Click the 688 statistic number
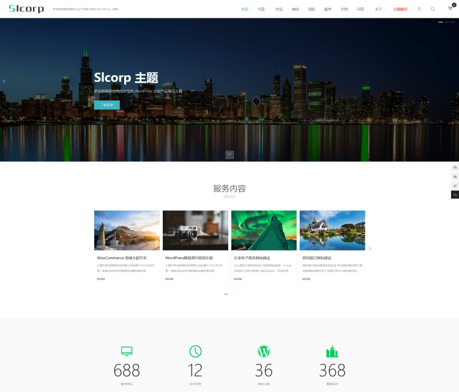 pos(127,371)
